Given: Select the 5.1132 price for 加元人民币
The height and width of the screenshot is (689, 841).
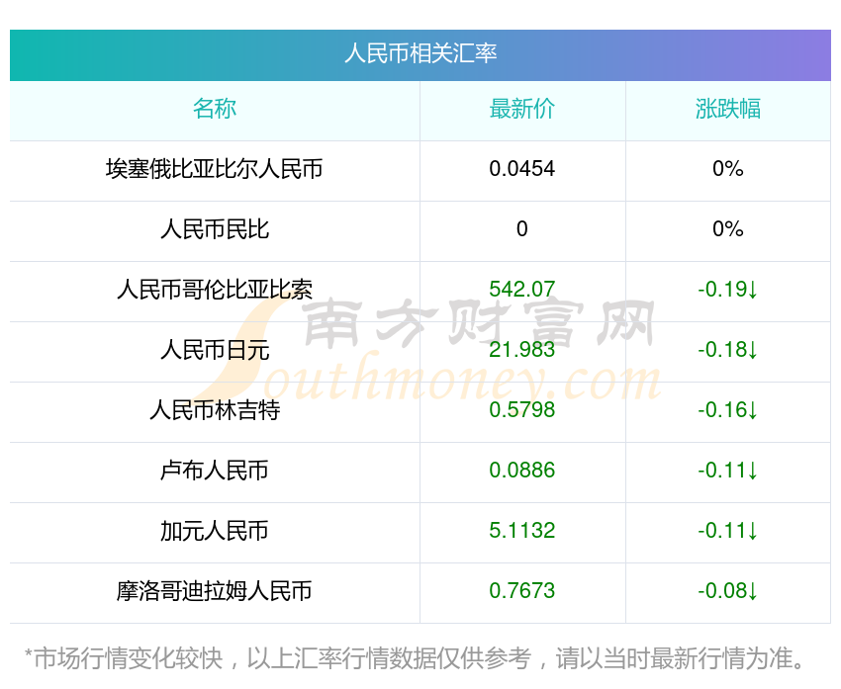Looking at the screenshot, I should coord(521,531).
